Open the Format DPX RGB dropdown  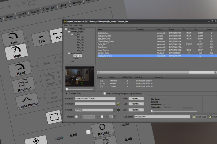pyautogui.click(x=114, y=110)
